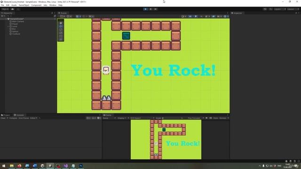Open the undo history icon in toolbar
Image resolution: width=301 pixels, height=169 pixels.
[265, 9]
